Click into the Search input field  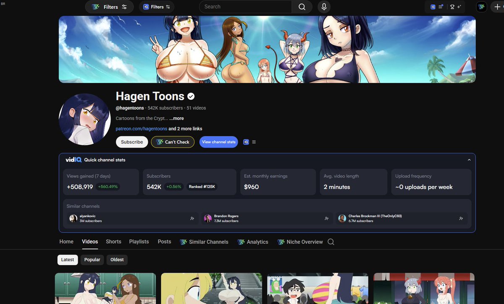[245, 7]
